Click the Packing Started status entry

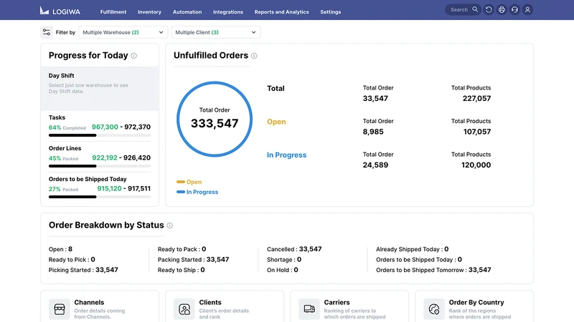tap(193, 260)
